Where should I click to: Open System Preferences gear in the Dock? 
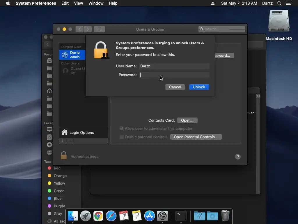[162, 216]
